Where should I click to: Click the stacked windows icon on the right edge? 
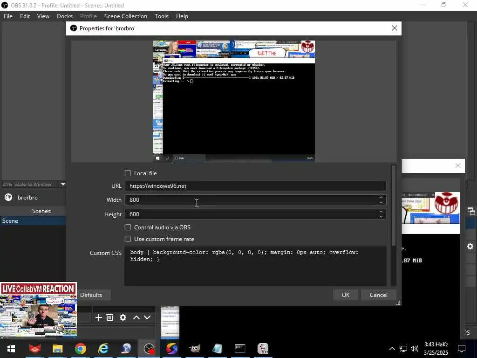471,211
